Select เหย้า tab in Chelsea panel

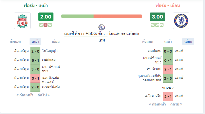(168, 42)
